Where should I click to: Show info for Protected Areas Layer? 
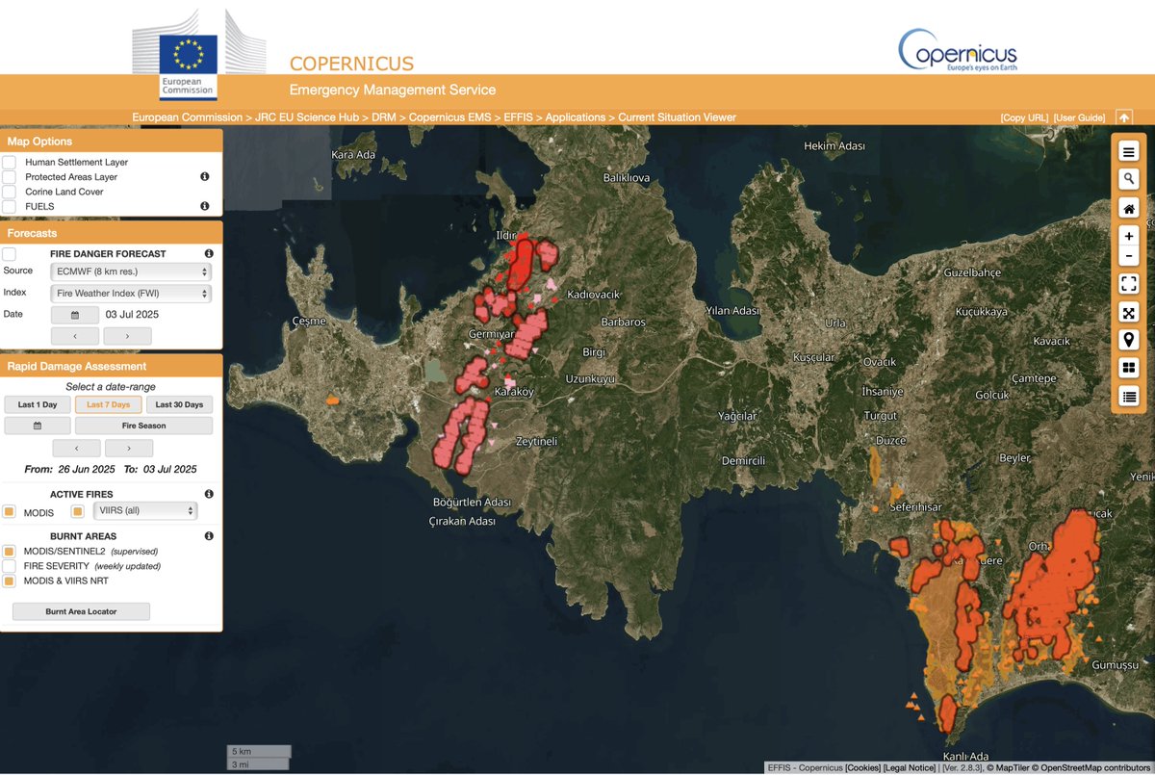pos(204,177)
